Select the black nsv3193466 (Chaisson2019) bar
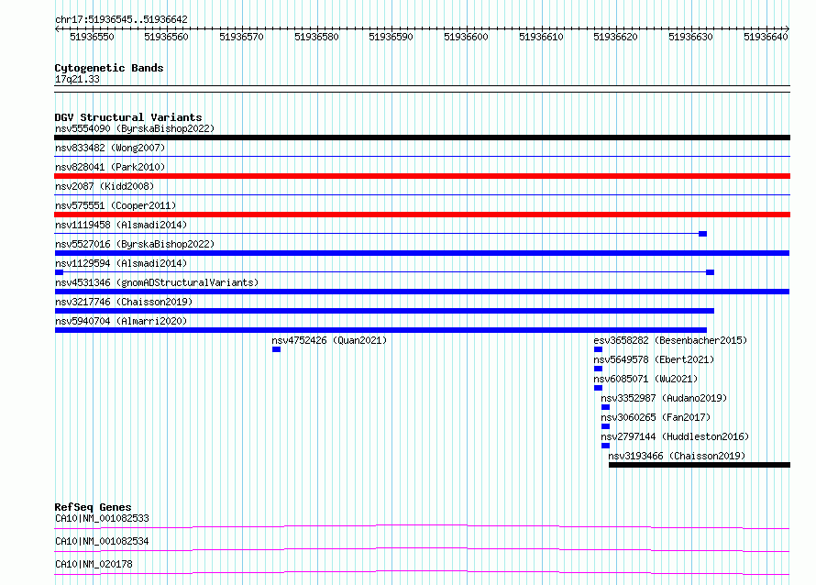 coord(700,465)
